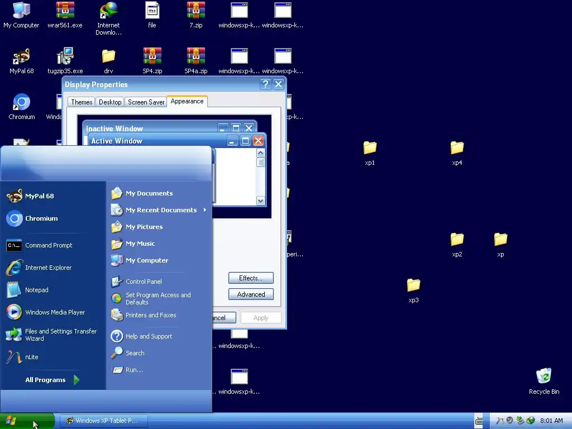Screen dimensions: 572x429
Task: Open Set Program Access and Defaults
Action: (x=159, y=298)
